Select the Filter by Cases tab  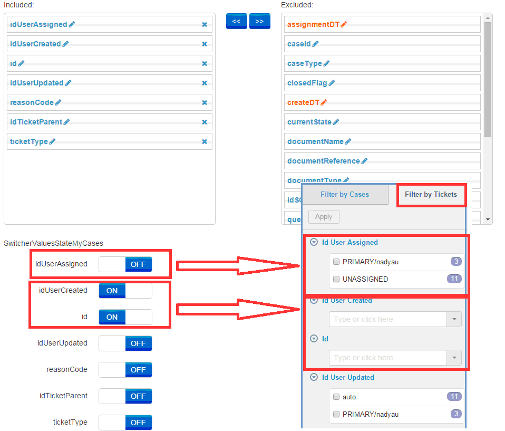pos(345,195)
